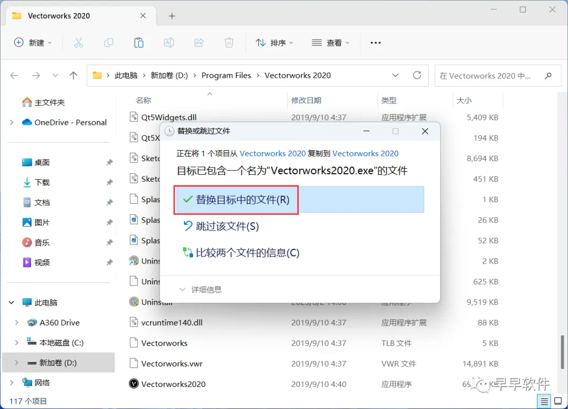568x409 pixels.
Task: Click the Rename icon in toolbar
Action: [x=169, y=43]
